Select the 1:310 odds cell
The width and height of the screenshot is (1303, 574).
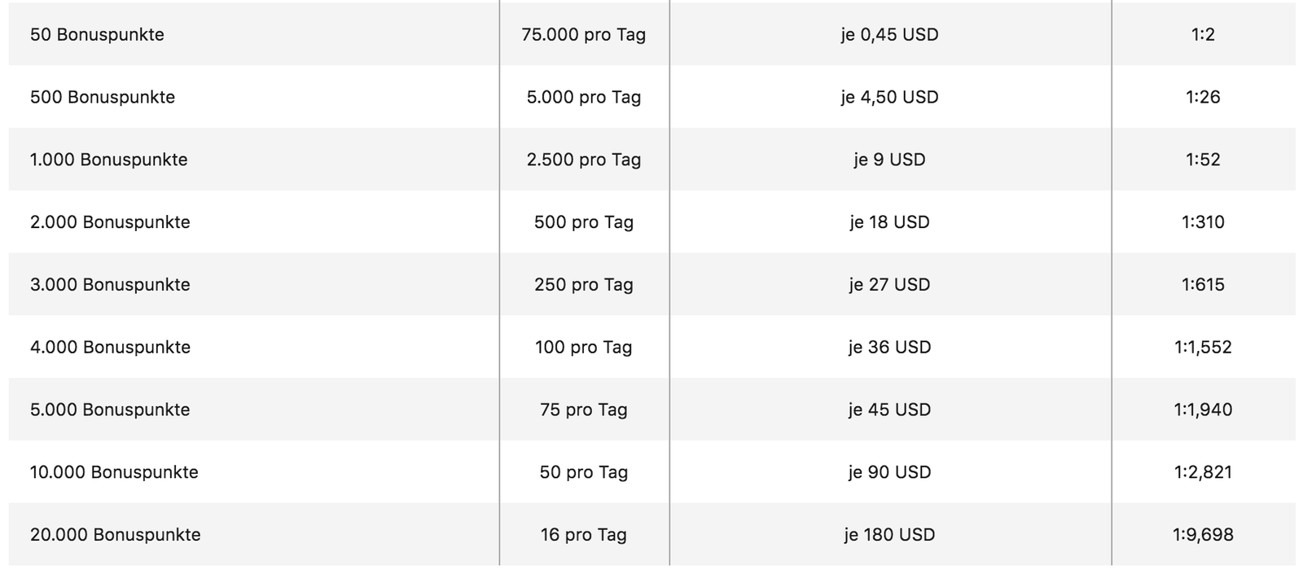(x=1203, y=222)
